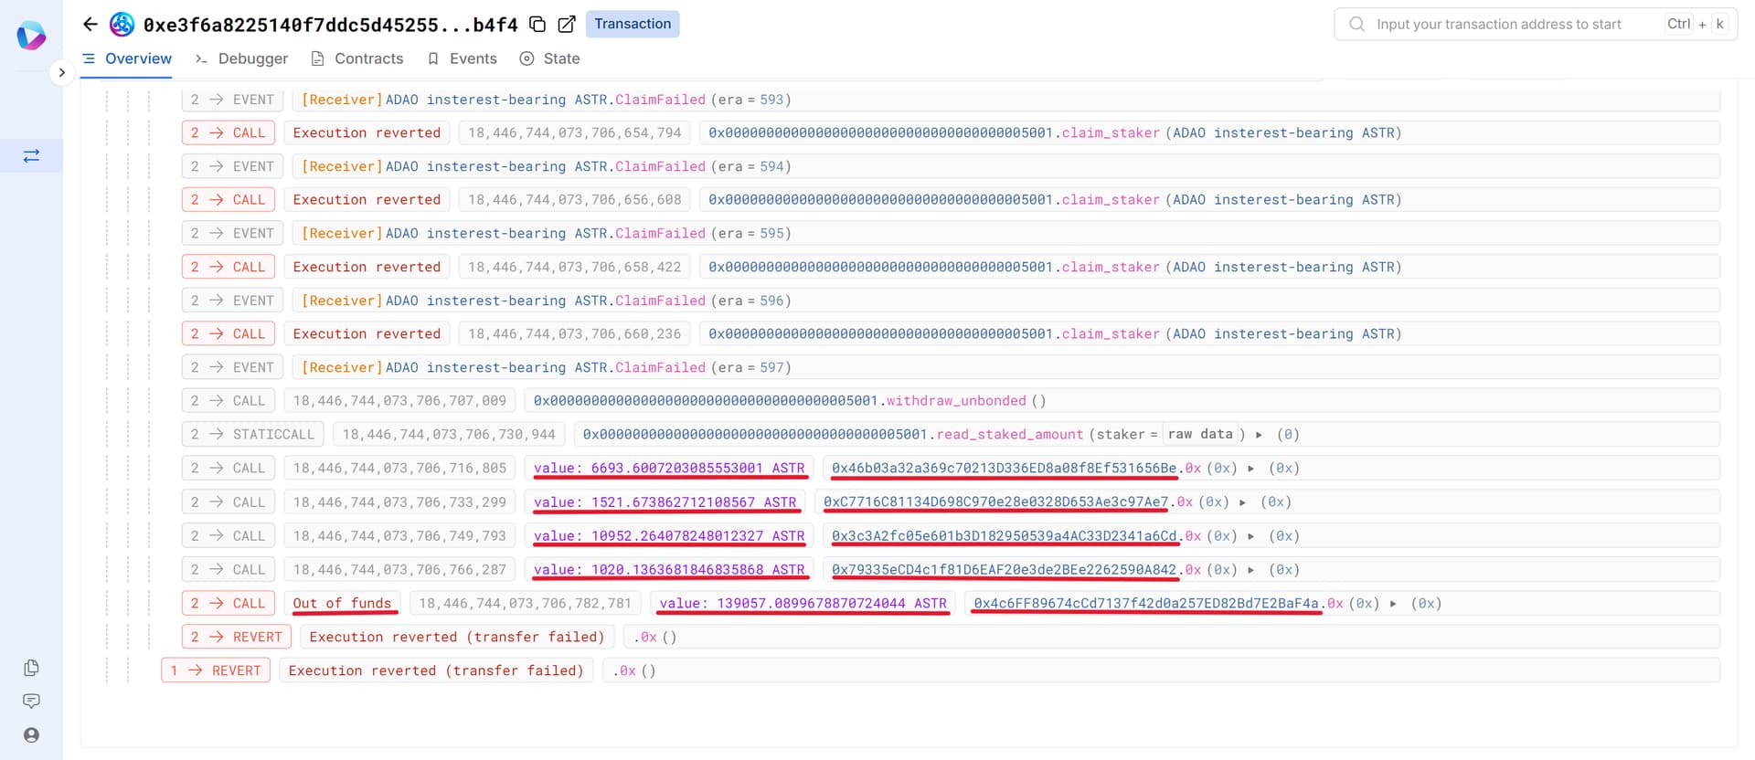The image size is (1755, 760).
Task: Click the depth 1 REVERT badge
Action: coord(216,670)
